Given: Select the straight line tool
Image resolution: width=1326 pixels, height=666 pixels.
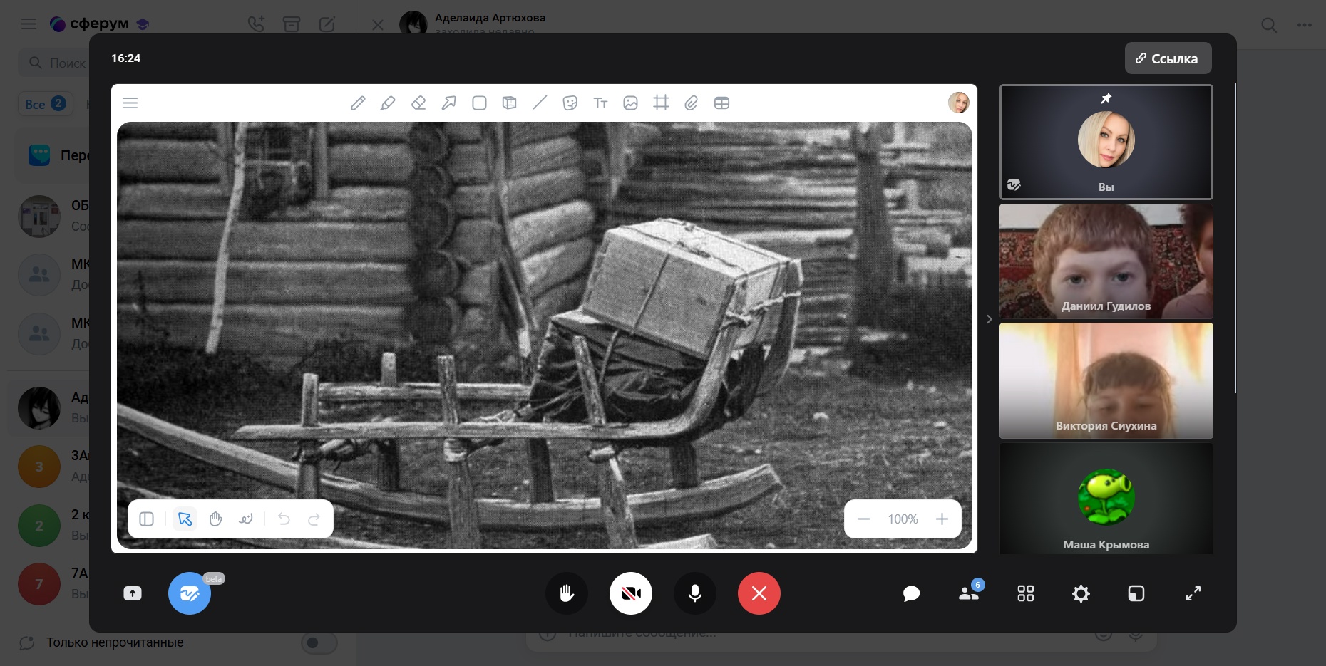Looking at the screenshot, I should click(540, 103).
